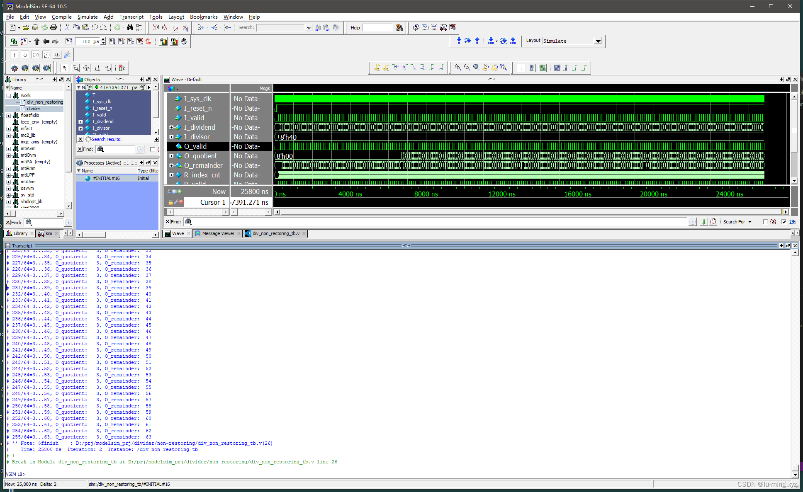Toggle the checked box right of Search For
Image resolution: width=803 pixels, height=492 pixels.
tap(784, 222)
